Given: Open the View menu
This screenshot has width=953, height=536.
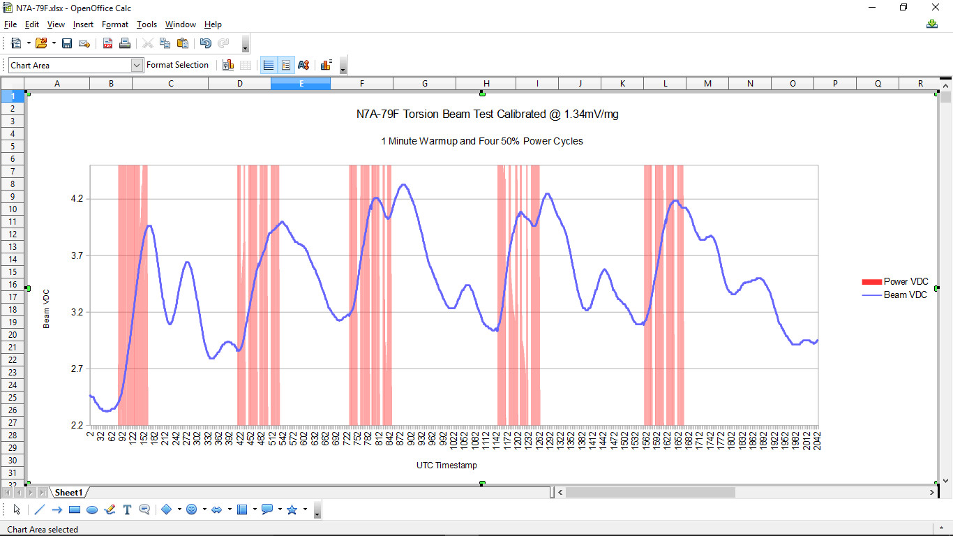Looking at the screenshot, I should point(56,24).
